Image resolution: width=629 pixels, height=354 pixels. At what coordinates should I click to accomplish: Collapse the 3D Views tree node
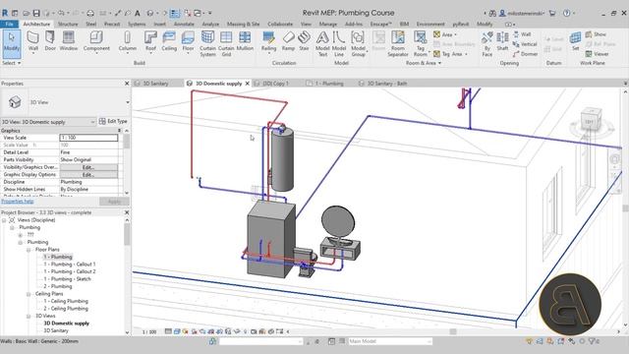point(29,316)
